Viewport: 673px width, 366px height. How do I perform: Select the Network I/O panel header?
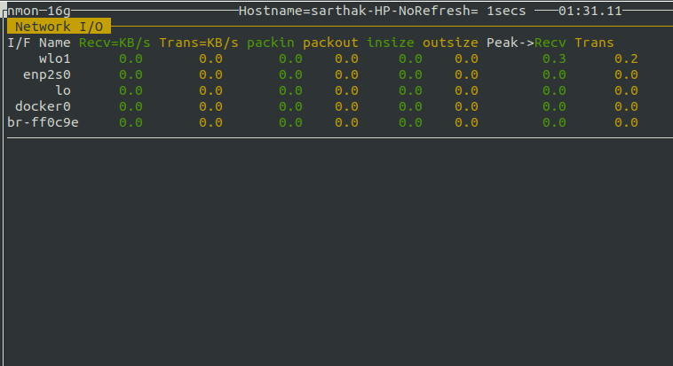pos(59,27)
